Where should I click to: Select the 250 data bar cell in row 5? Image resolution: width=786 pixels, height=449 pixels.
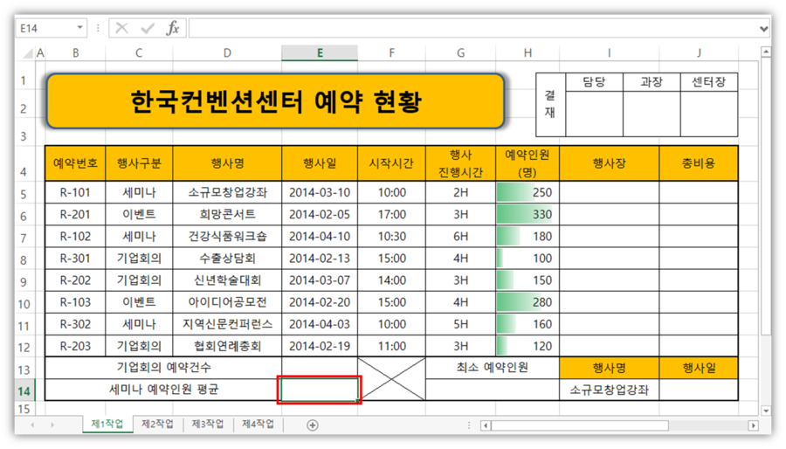point(527,192)
